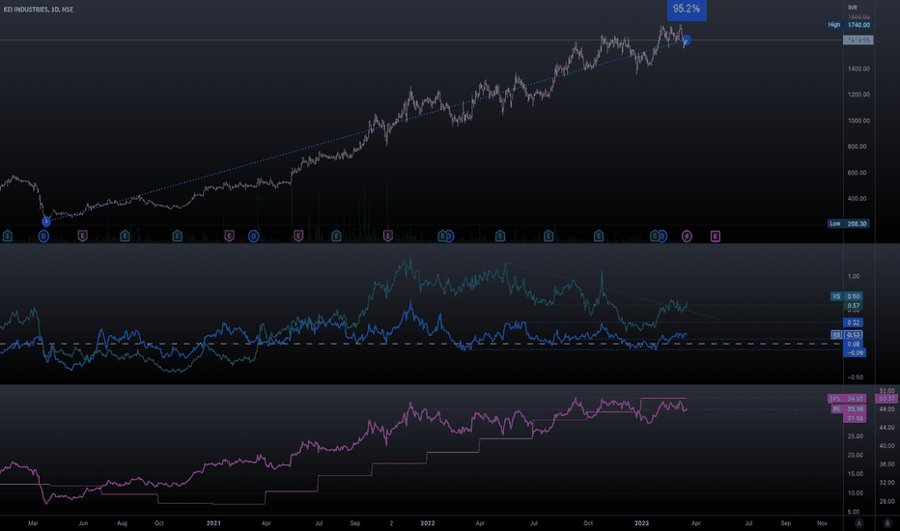The image size is (900, 531).
Task: Open the teal E earnings marker near Nov 2022
Action: 599,236
